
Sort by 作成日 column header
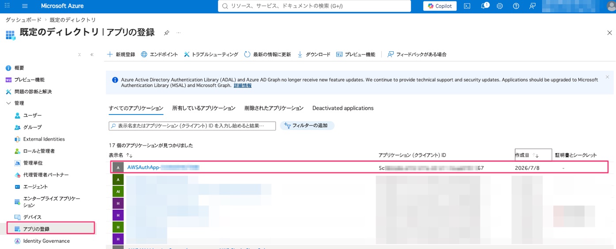click(533, 155)
